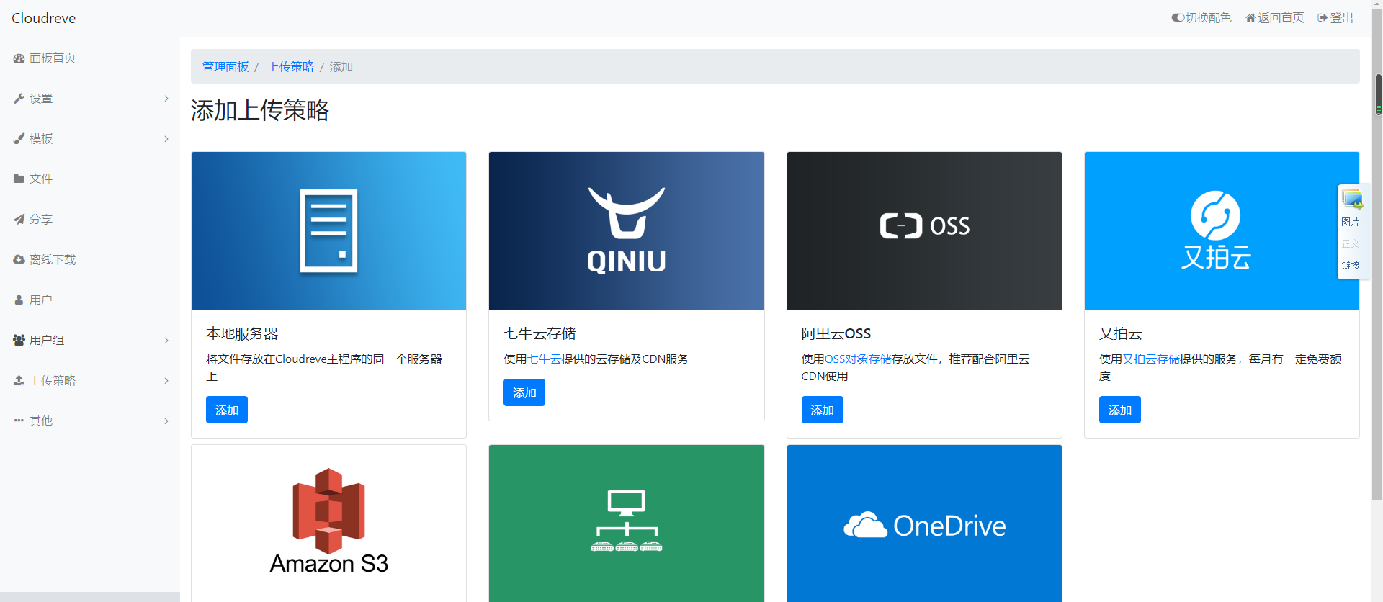The width and height of the screenshot is (1383, 602).
Task: Click the paper plane icon beside 分享
Action: coord(19,219)
